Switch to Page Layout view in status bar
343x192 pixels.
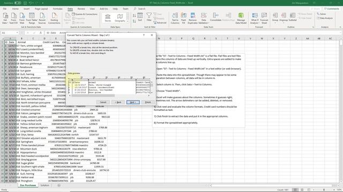[302, 190]
